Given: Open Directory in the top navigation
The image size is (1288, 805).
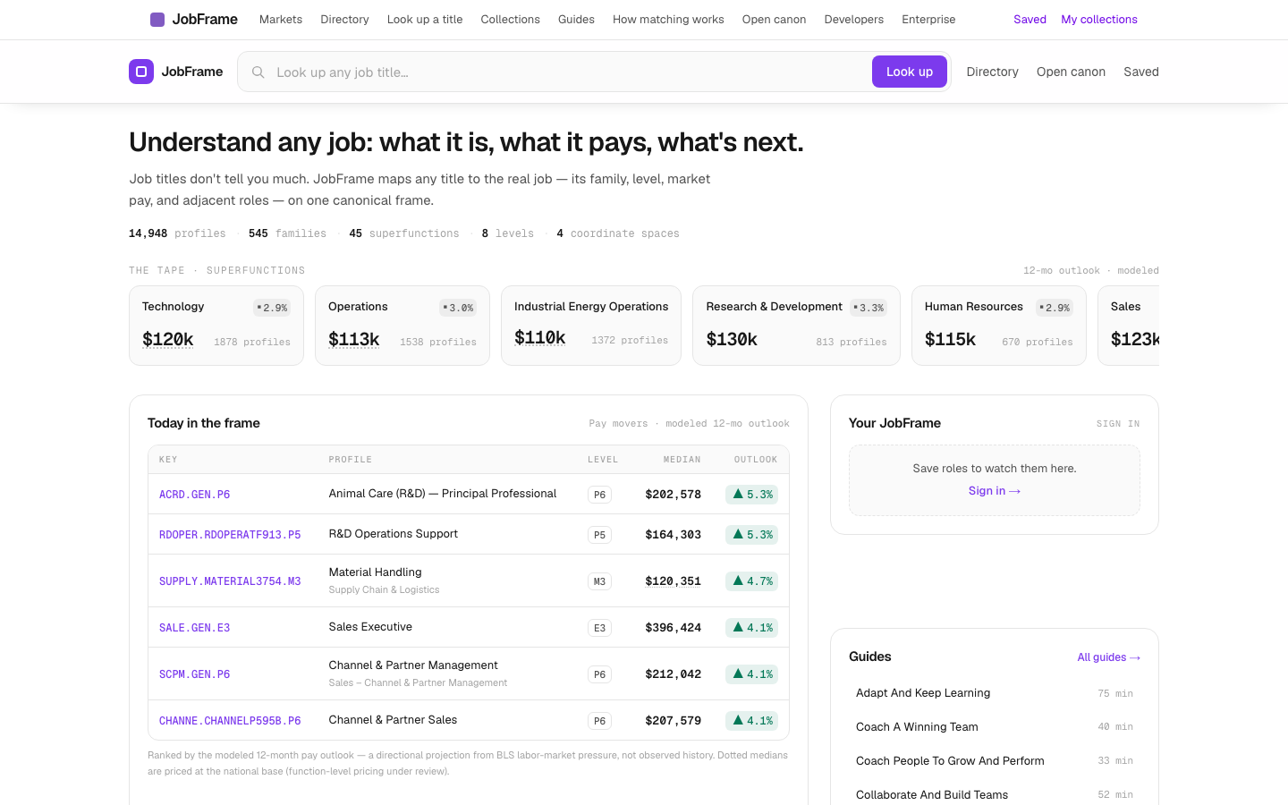Looking at the screenshot, I should pos(344,20).
